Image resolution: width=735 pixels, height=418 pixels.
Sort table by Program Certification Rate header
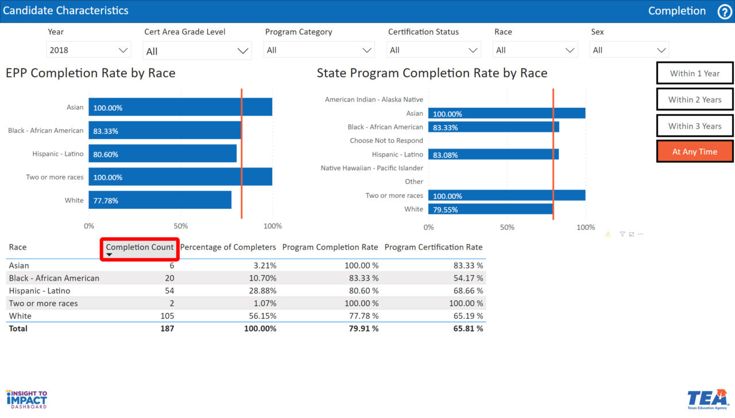click(433, 247)
